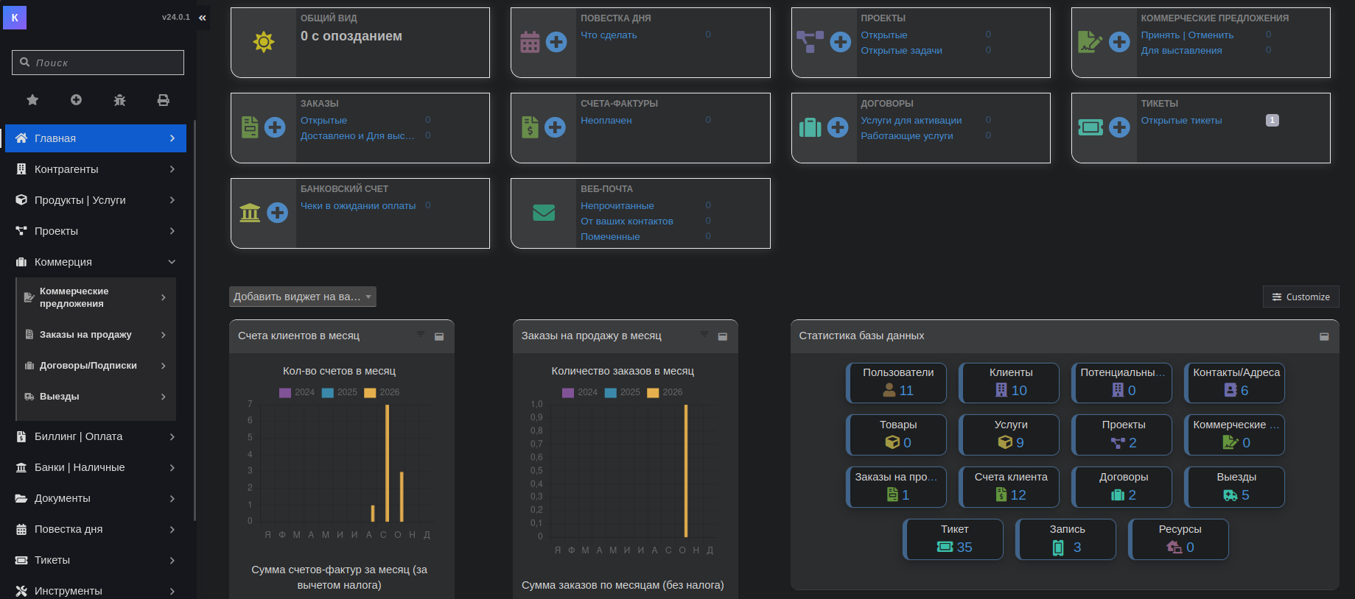Open the web-mail envelope icon
This screenshot has height=599, width=1355.
[544, 213]
